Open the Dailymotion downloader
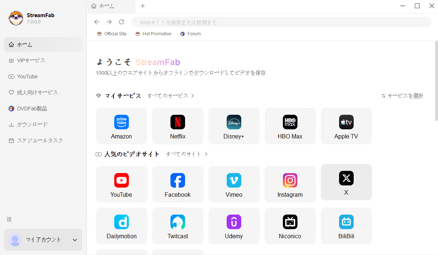This screenshot has height=255, width=438. [122, 226]
